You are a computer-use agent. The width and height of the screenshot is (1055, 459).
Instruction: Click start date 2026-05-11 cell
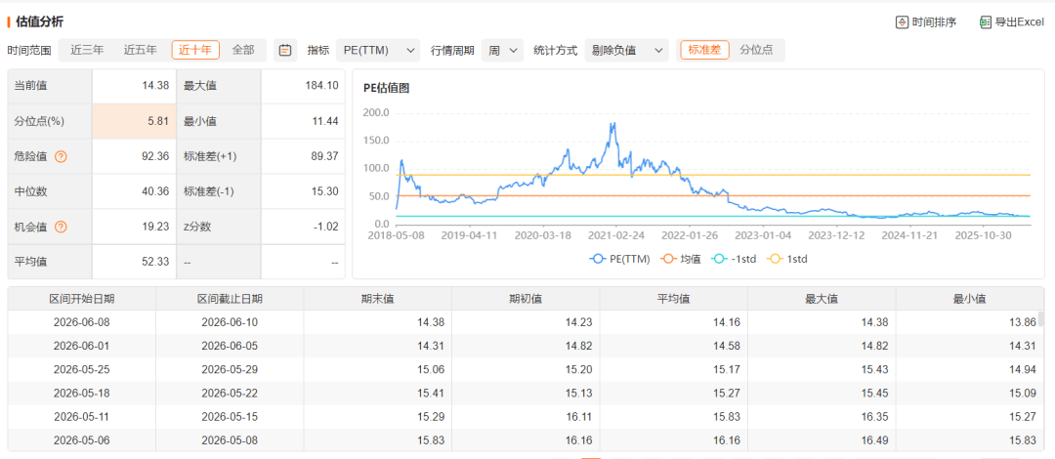(x=81, y=417)
